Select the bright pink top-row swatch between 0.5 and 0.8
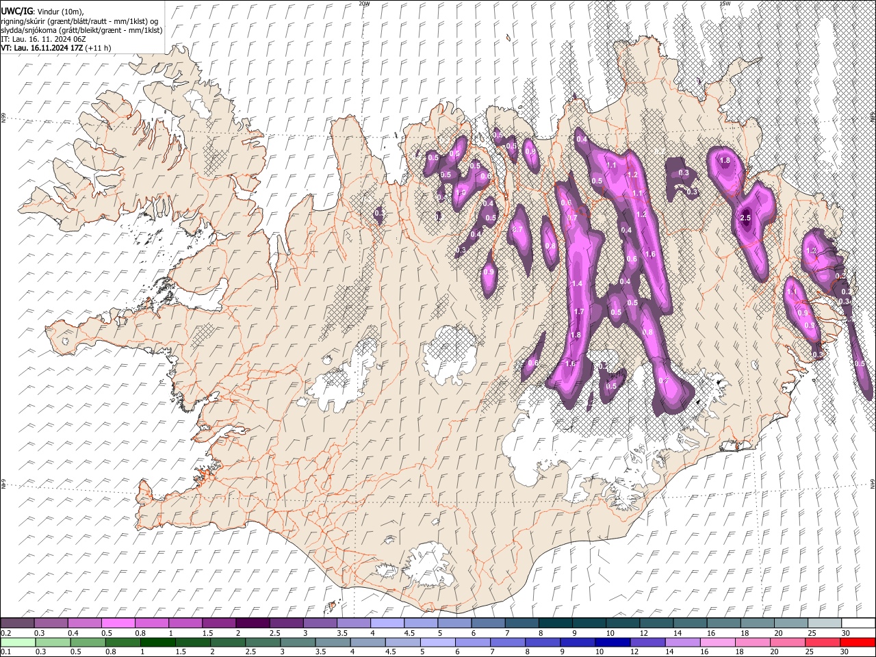Image resolution: width=876 pixels, height=657 pixels. [x=118, y=623]
